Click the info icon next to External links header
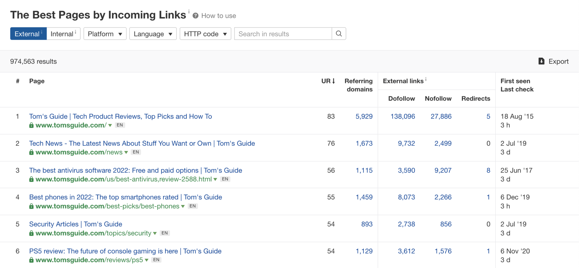Image resolution: width=579 pixels, height=268 pixels. pyautogui.click(x=426, y=79)
